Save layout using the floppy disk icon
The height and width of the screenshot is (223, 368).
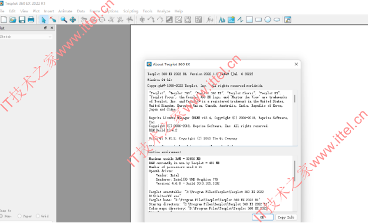[x=22, y=19]
